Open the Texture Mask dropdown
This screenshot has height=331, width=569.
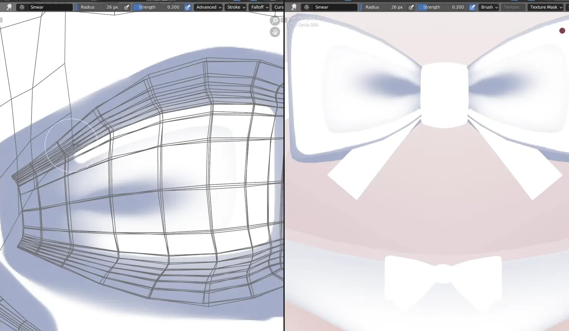(546, 7)
